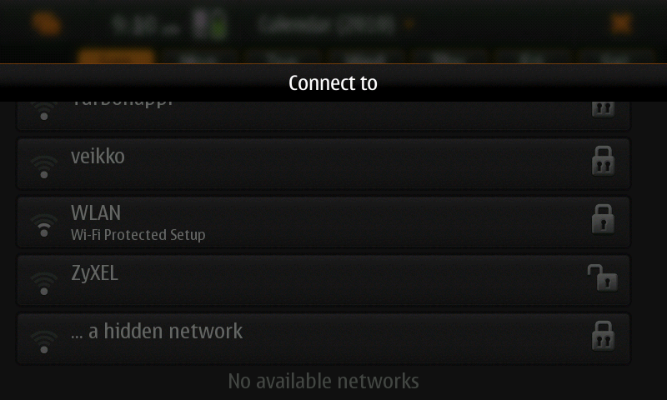Tap the blurred orange icon at top-left

pyautogui.click(x=47, y=24)
